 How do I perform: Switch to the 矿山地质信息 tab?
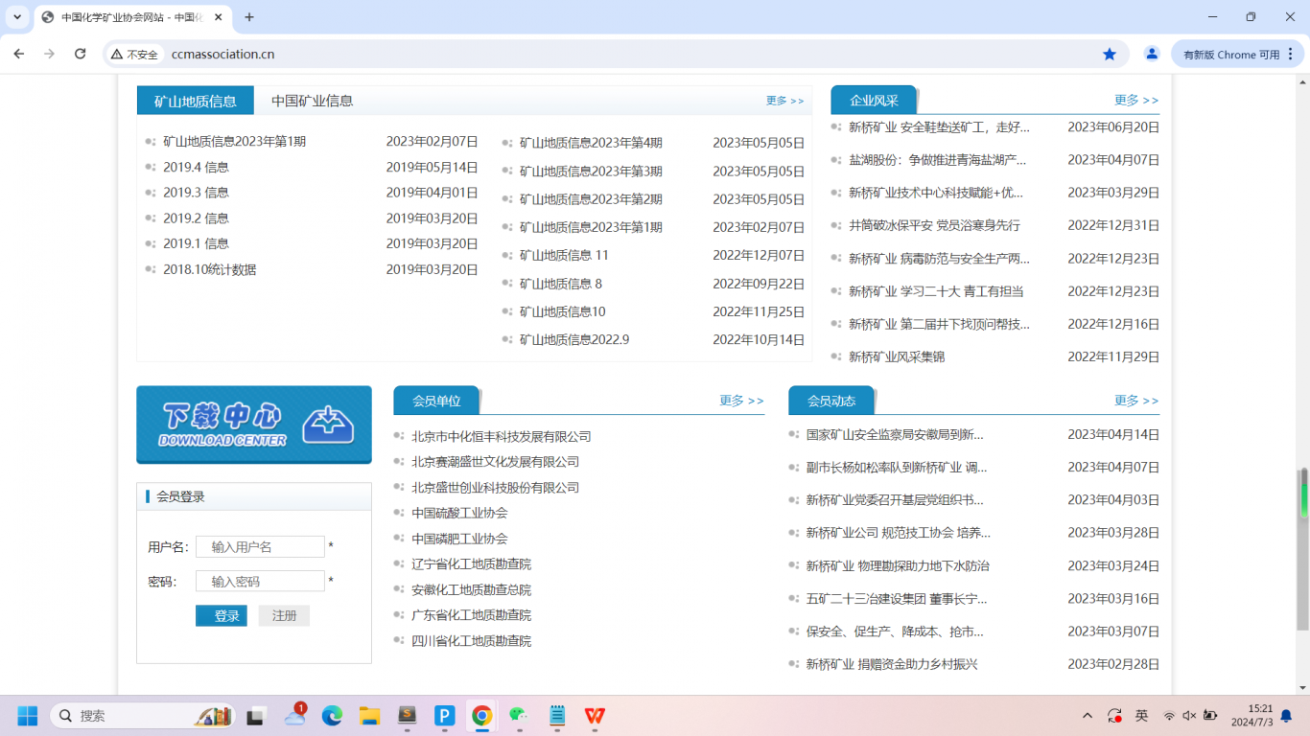pyautogui.click(x=196, y=101)
